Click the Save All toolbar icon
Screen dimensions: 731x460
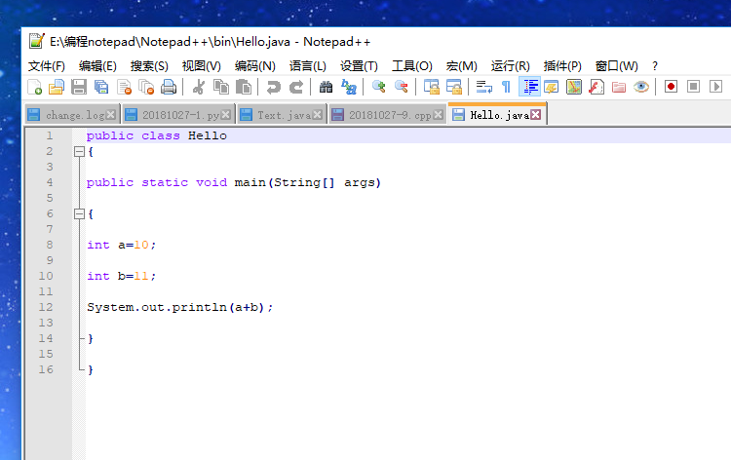pyautogui.click(x=101, y=87)
